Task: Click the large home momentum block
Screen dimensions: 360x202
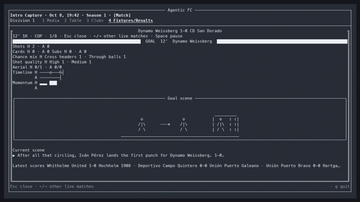Action: (53, 83)
